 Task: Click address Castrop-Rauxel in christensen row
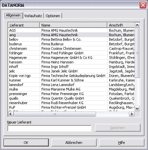tap(122, 48)
